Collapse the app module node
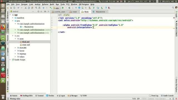Viewport: 178px width, 100px height. point(10,15)
